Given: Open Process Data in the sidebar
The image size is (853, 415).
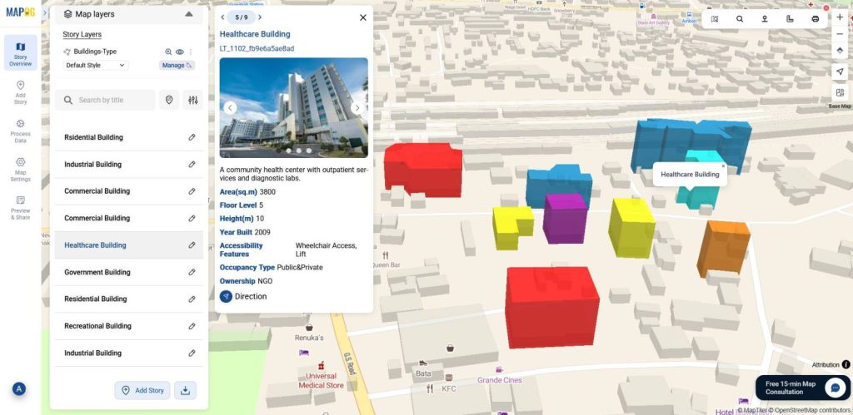Looking at the screenshot, I should 21,131.
